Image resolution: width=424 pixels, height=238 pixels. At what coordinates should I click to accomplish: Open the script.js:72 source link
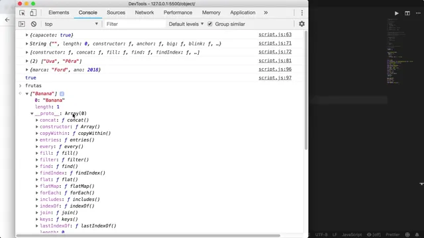coord(275,52)
